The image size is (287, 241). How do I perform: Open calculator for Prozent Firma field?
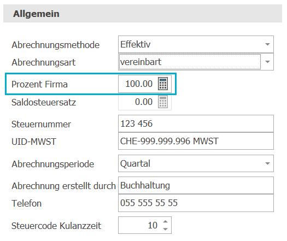pyautogui.click(x=163, y=84)
